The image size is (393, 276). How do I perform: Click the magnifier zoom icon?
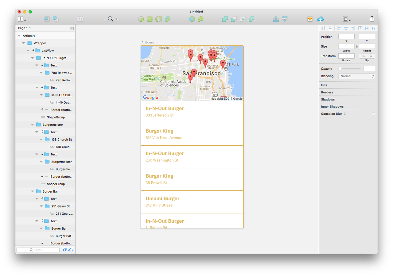tap(111, 19)
